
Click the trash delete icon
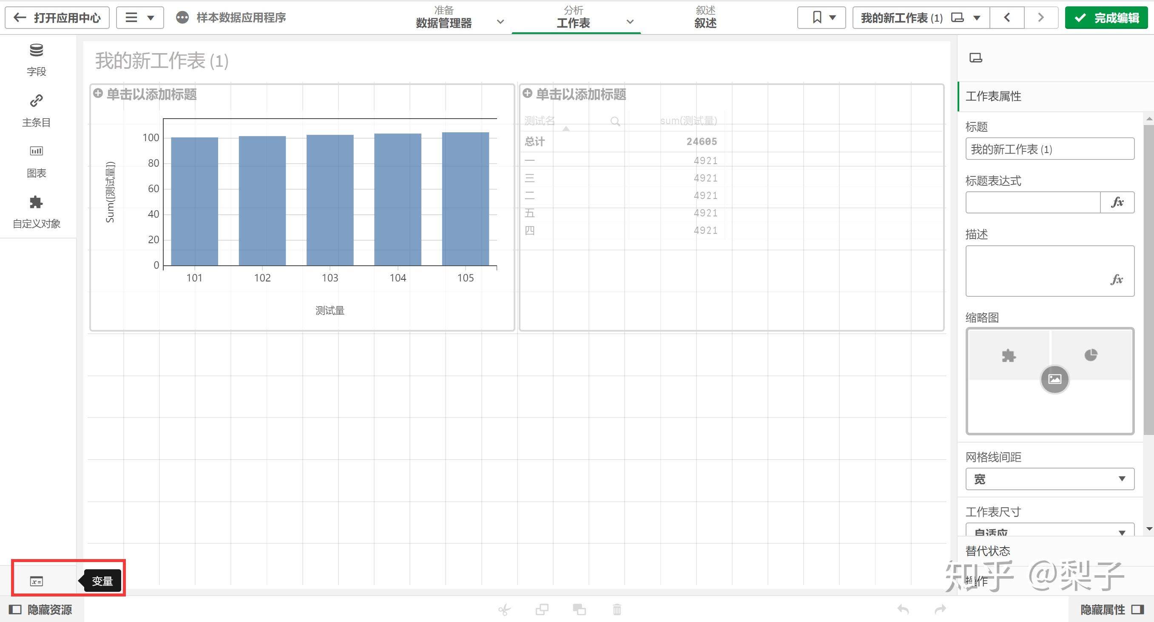pos(617,610)
